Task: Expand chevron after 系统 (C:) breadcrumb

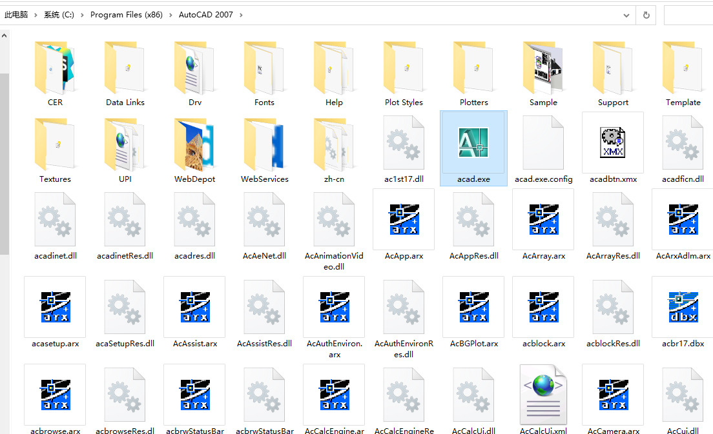Action: 82,15
